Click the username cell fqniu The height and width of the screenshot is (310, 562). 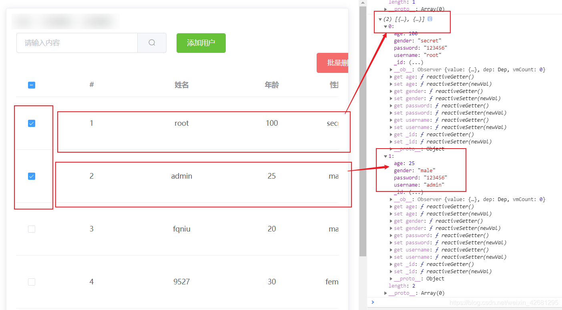(x=182, y=229)
